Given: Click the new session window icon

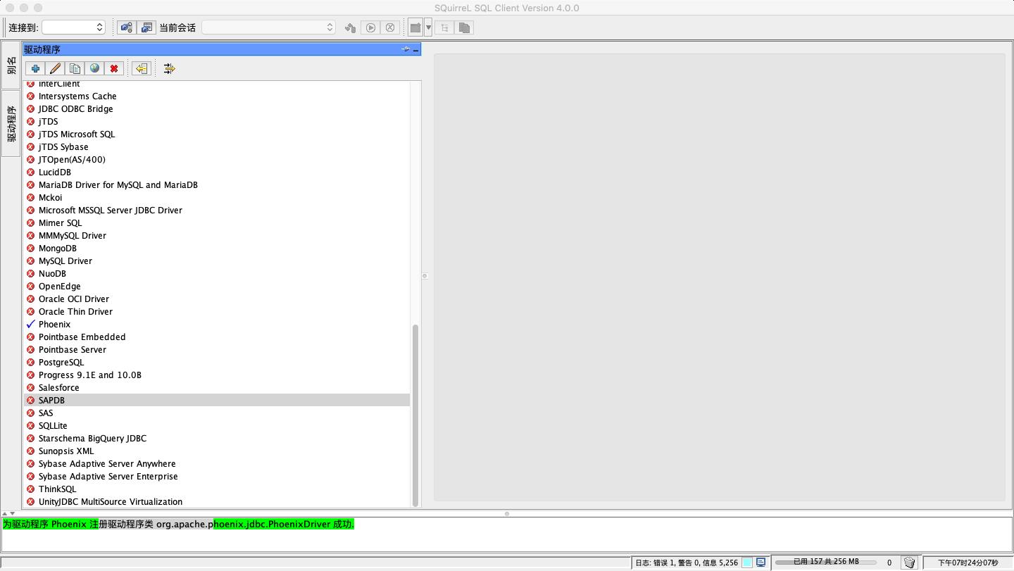Looking at the screenshot, I should point(415,27).
